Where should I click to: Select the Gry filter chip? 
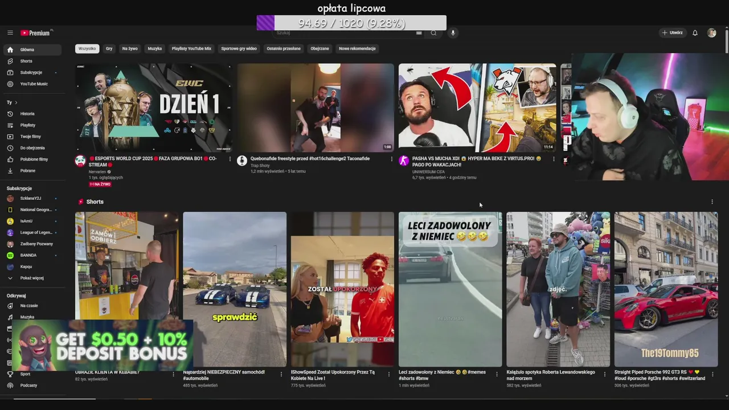coord(109,49)
